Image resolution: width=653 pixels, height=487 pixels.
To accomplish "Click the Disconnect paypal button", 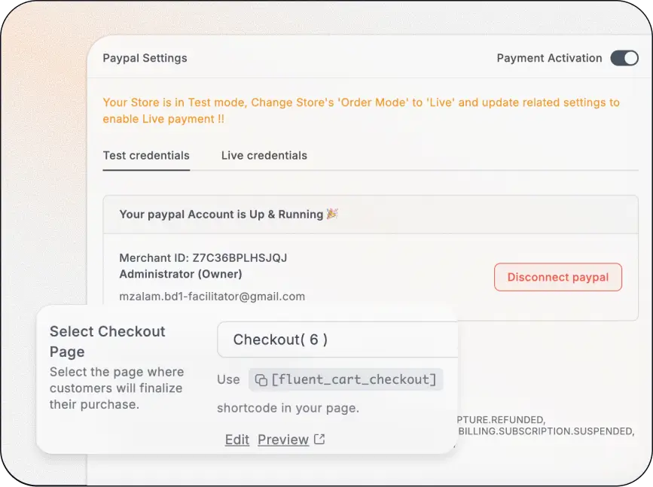I will [x=558, y=277].
